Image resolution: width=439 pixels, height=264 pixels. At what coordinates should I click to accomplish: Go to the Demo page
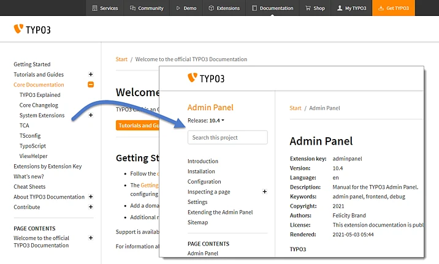(x=187, y=8)
